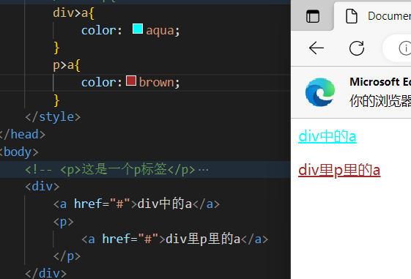
Task: Expand the folded comment ellipsis
Action: [204, 170]
